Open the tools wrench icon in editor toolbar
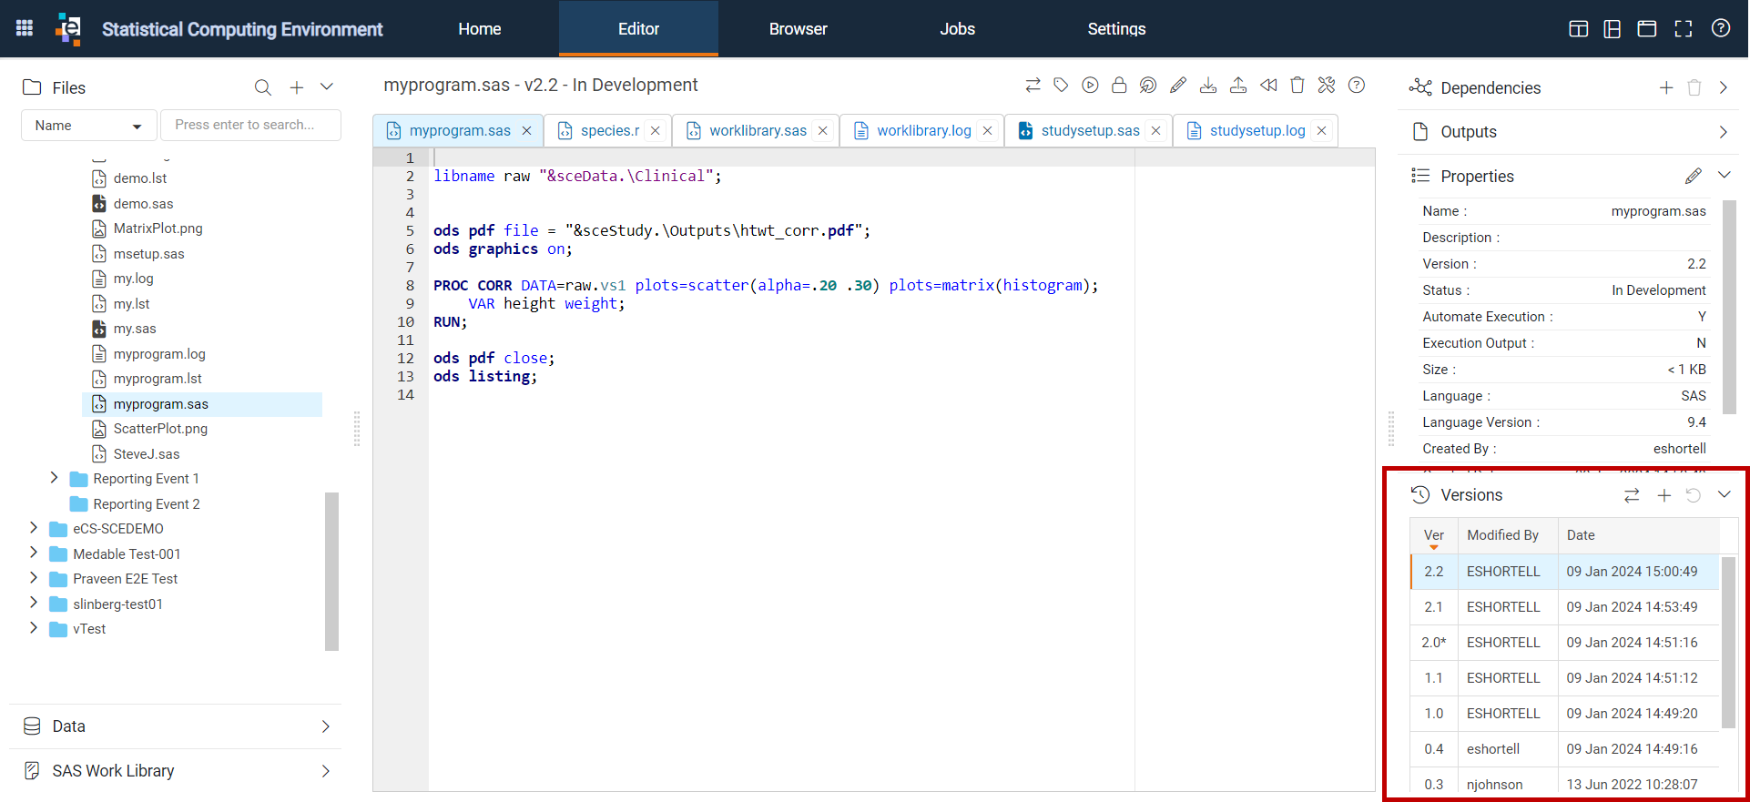This screenshot has width=1750, height=802. click(1327, 86)
